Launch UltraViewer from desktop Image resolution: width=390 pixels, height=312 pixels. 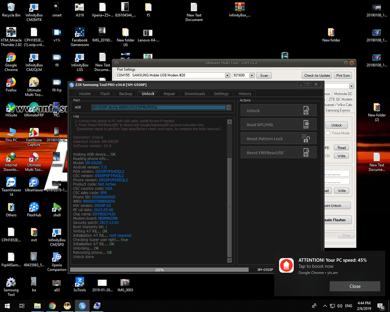pyautogui.click(x=34, y=185)
